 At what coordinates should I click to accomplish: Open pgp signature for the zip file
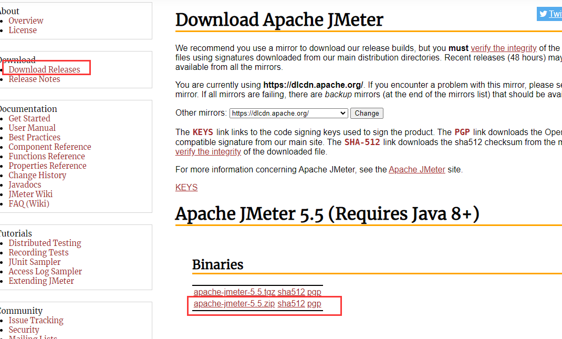pyautogui.click(x=314, y=304)
